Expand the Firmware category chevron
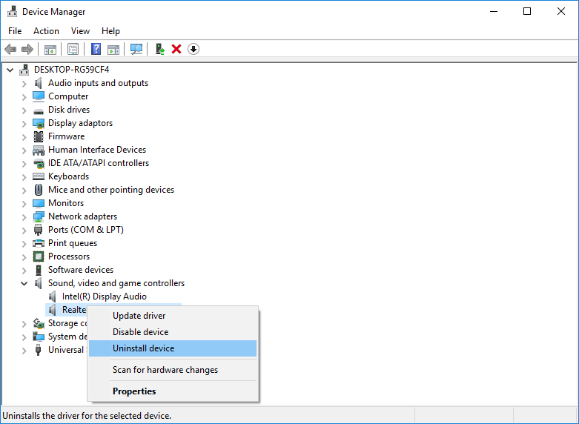Screen dimensions: 579x424 point(24,137)
